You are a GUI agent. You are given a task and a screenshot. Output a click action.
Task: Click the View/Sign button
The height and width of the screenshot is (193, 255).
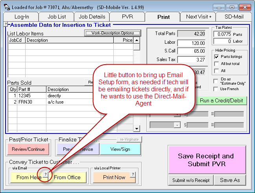tap(120, 149)
